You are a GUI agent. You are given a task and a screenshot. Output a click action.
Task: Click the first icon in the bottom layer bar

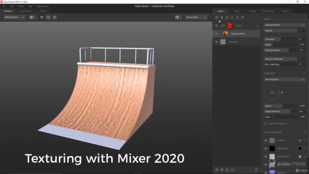click(x=217, y=170)
